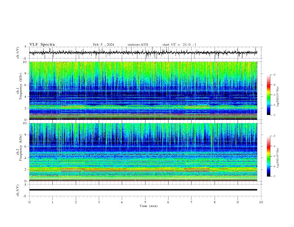The image size is (294, 227).
Task: Click time axis tick label "5" at bottom
Action: pyautogui.click(x=145, y=202)
